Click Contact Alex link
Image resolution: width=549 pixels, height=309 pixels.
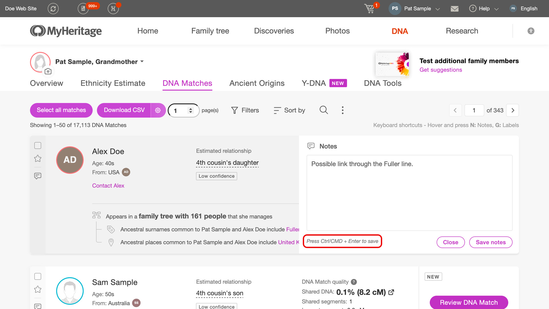108,186
